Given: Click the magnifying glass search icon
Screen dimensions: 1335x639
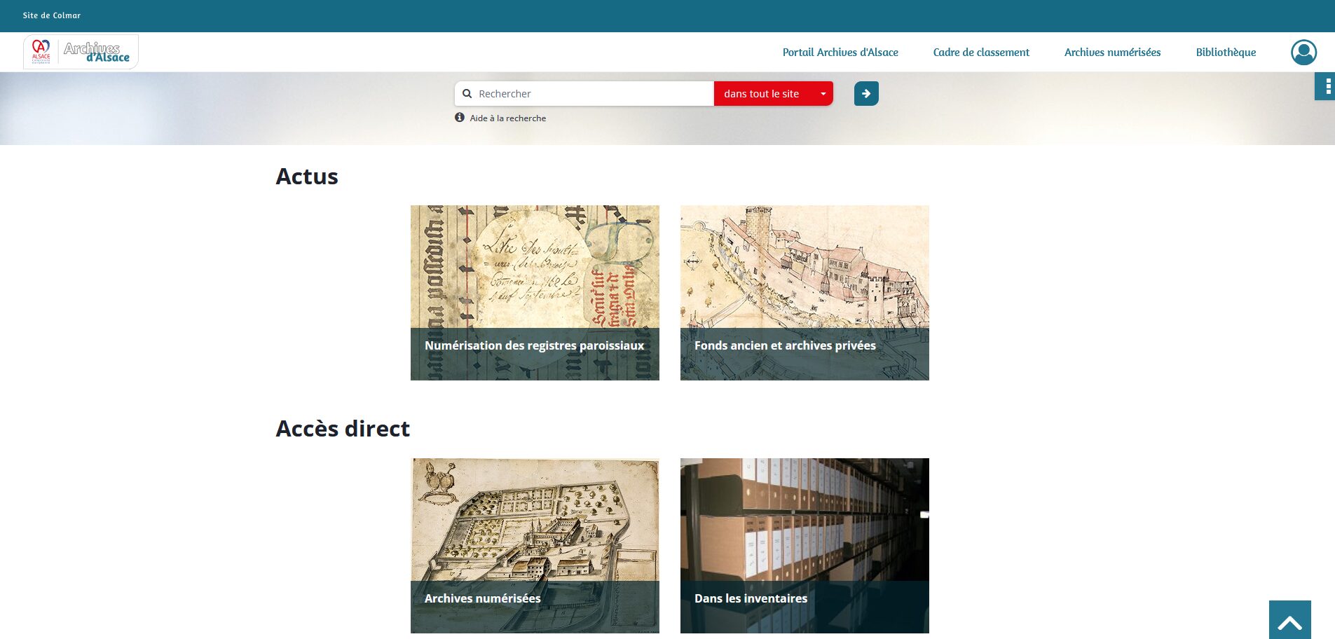Looking at the screenshot, I should [x=467, y=94].
